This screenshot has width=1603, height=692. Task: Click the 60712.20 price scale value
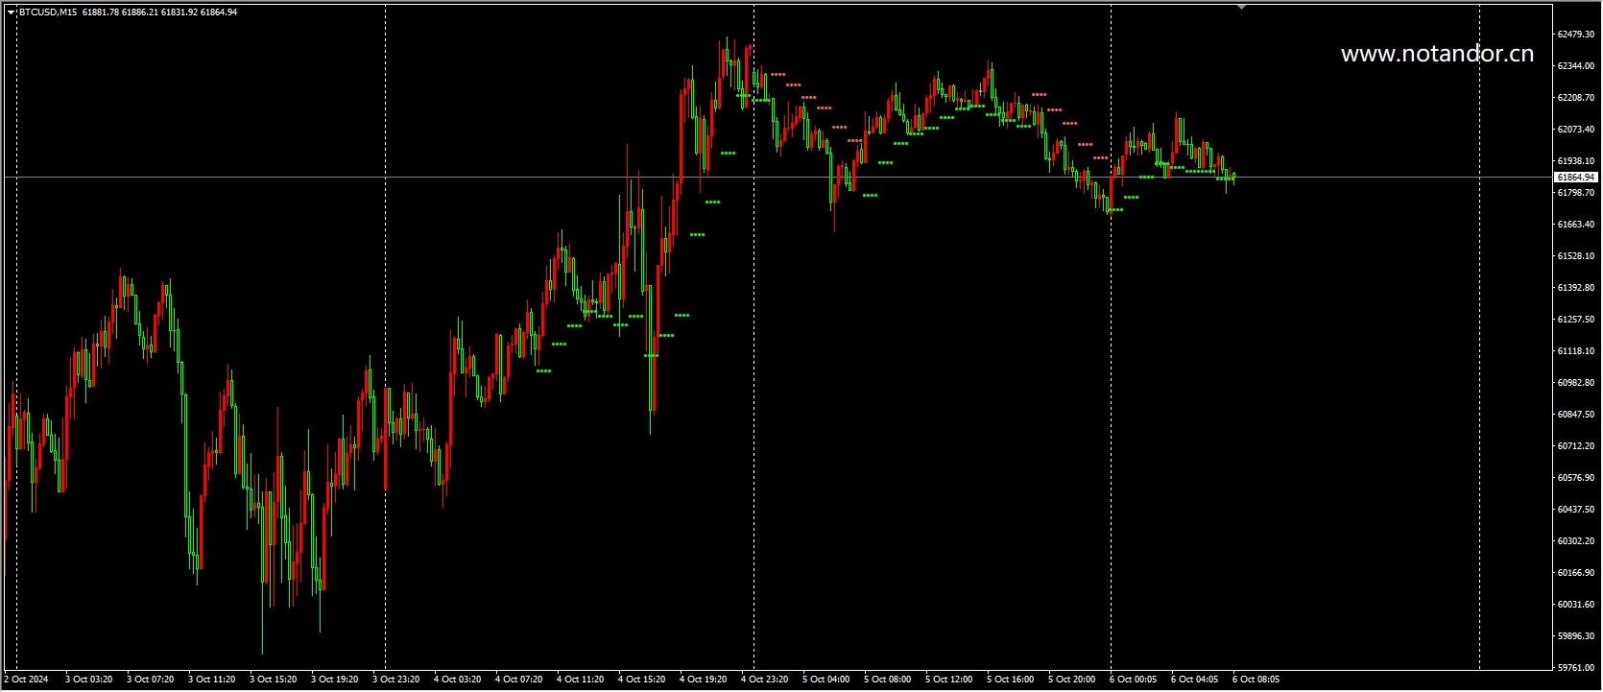[x=1575, y=446]
